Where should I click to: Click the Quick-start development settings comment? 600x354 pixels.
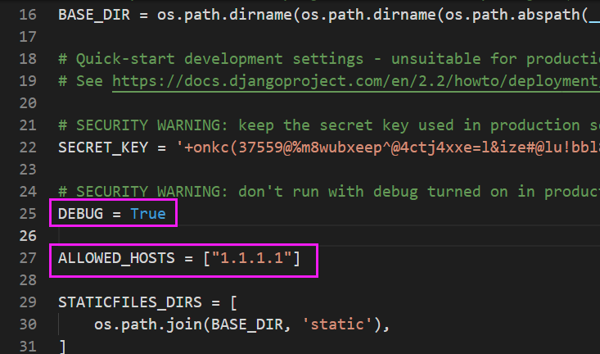click(329, 59)
